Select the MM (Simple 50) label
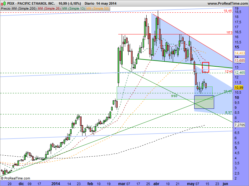This screenshot has height=186, width=249. 98,9
